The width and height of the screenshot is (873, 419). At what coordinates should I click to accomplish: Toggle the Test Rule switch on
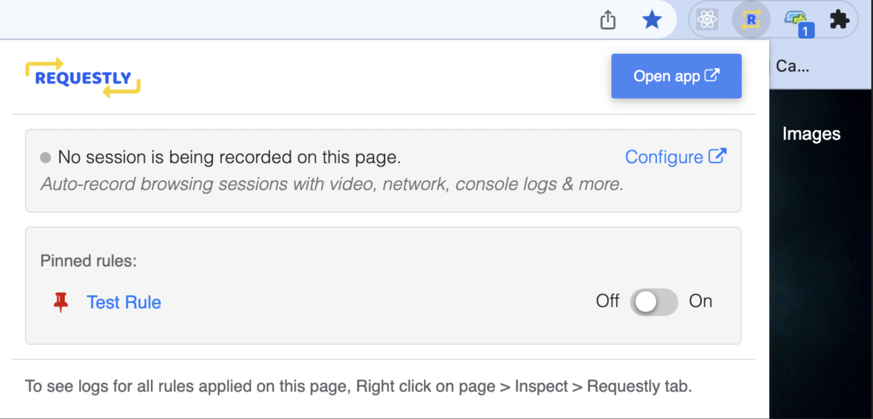[x=653, y=302]
